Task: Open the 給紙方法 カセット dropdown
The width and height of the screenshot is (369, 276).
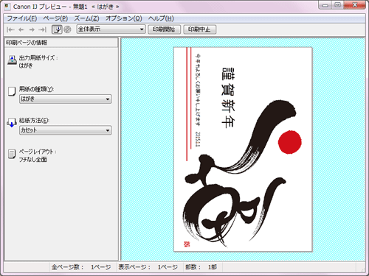Action: pos(66,130)
